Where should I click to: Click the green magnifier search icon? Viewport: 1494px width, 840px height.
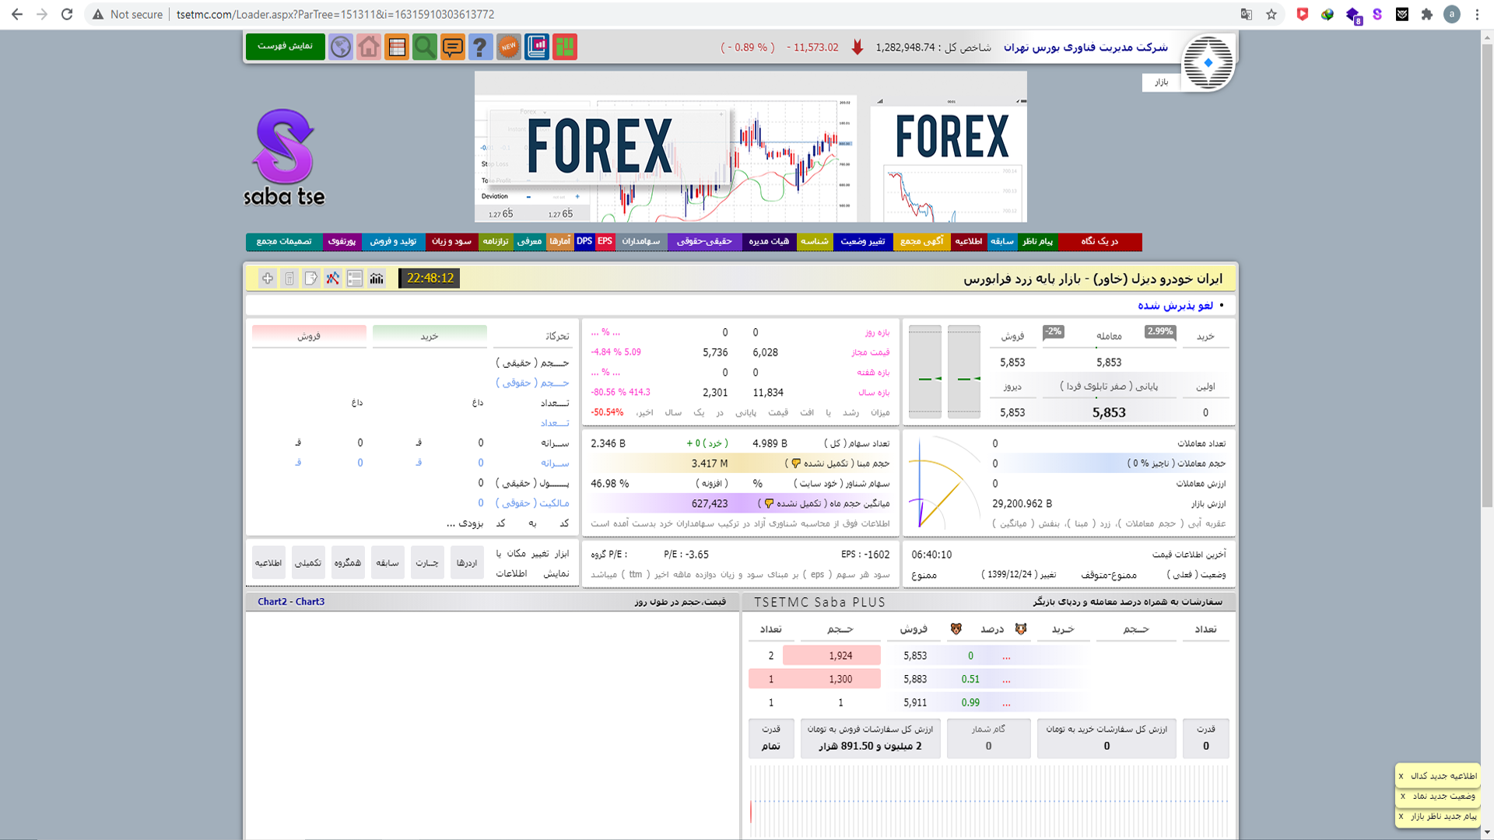pos(424,47)
